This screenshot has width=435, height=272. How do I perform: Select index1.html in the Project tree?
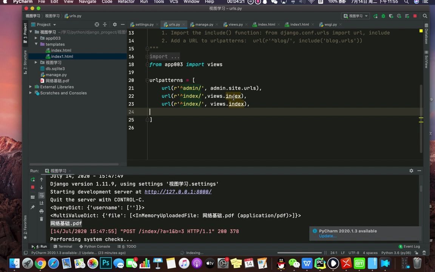pos(62,56)
